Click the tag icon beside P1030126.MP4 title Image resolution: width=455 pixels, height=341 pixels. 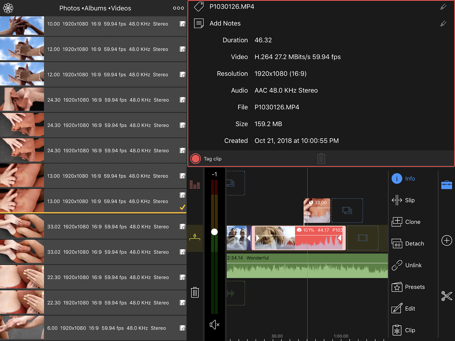(x=199, y=7)
